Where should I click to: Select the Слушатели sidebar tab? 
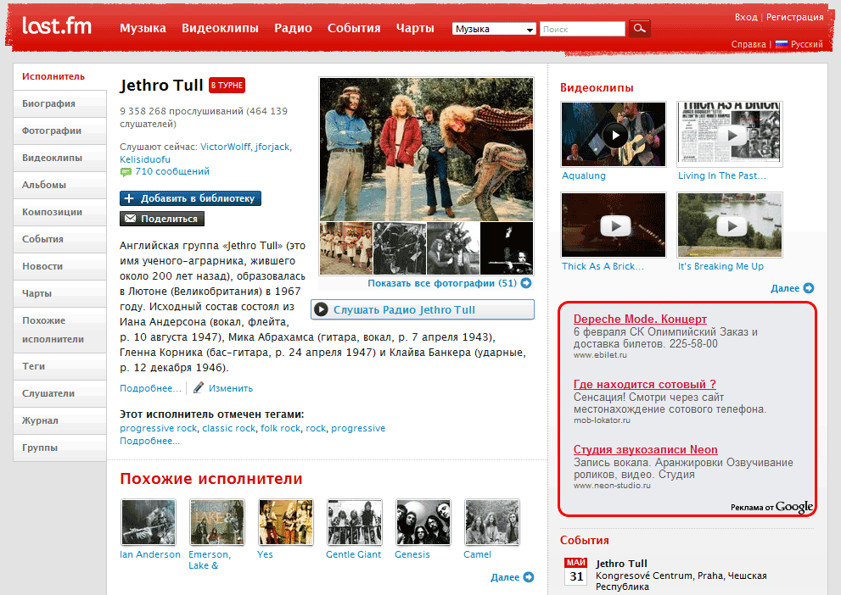coord(59,393)
